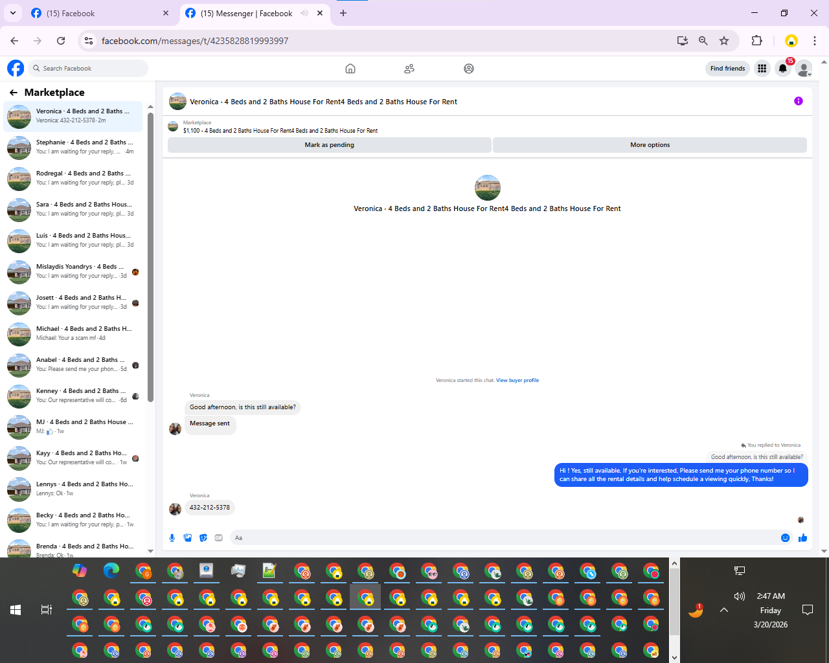This screenshot has width=829, height=663.
Task: Click the message text field Aa
Action: 505,538
